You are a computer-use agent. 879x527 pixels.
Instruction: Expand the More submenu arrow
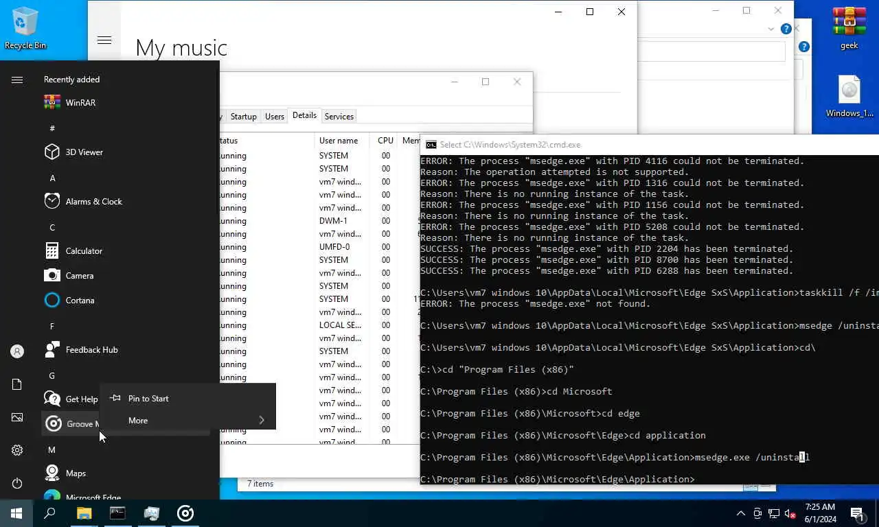(x=262, y=420)
